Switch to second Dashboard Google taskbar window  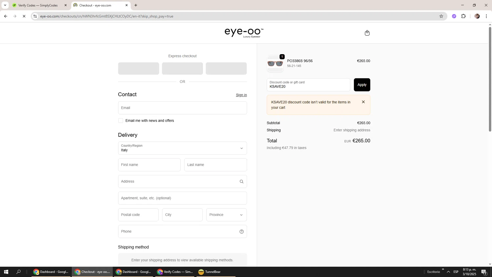(134, 272)
